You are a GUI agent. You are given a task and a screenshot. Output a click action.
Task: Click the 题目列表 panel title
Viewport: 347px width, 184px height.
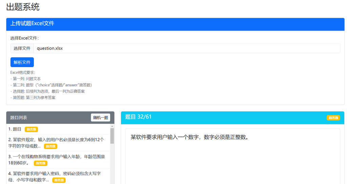tap(19, 118)
